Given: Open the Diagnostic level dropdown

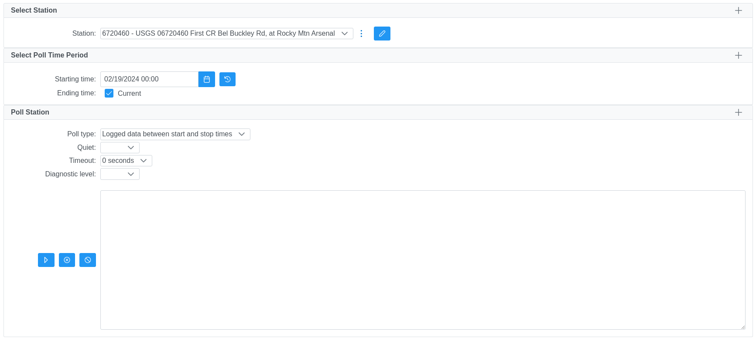Looking at the screenshot, I should click(120, 174).
